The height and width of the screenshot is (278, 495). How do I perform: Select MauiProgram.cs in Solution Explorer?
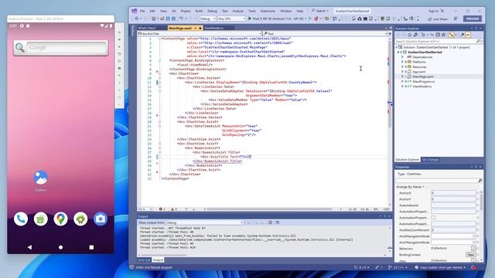tap(423, 81)
